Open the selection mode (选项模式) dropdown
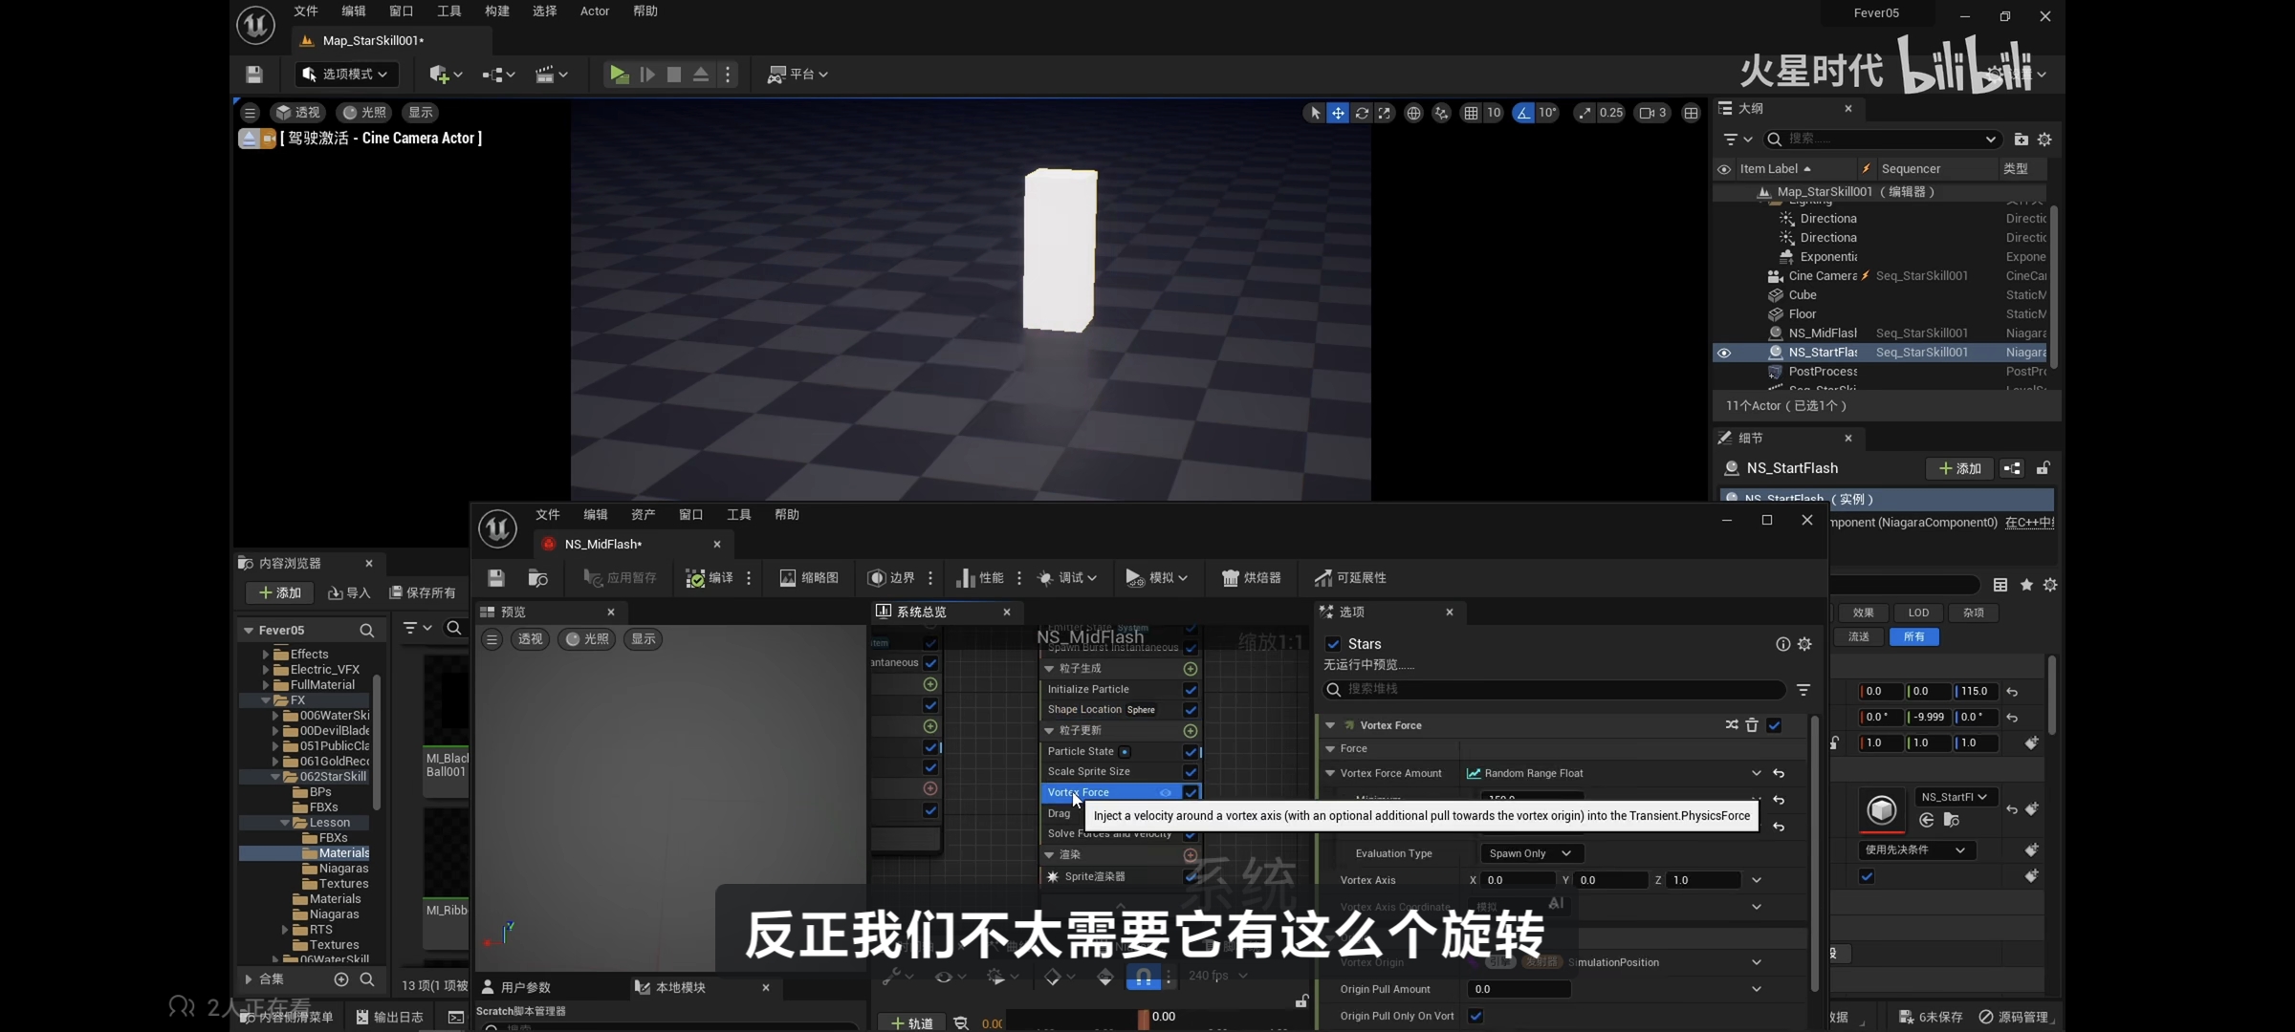Image resolution: width=2295 pixels, height=1032 pixels. [346, 75]
